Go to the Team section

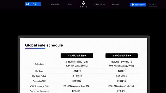click(x=70, y=4)
